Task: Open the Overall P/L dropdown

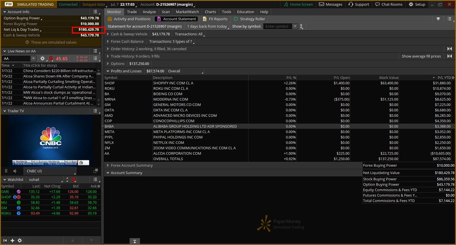Action: [x=185, y=71]
